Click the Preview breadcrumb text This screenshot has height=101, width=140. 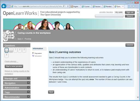[x=28, y=39]
